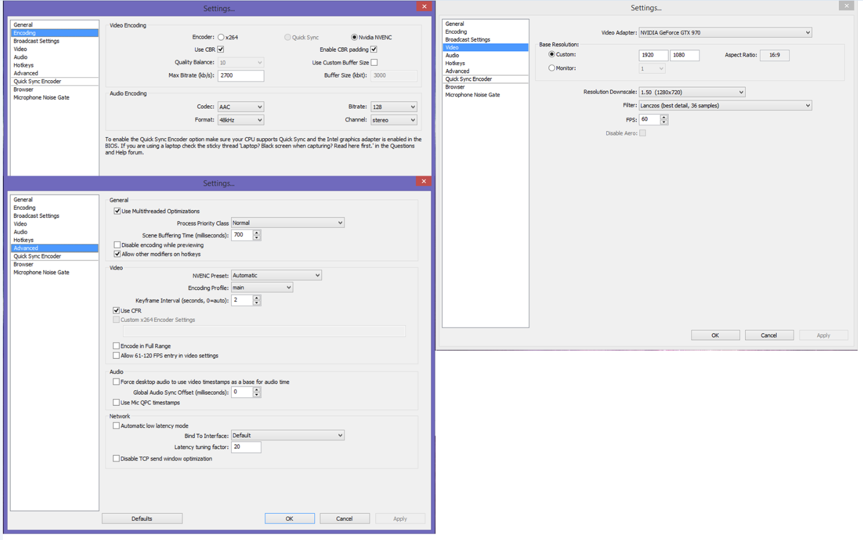Open the audio Bitrate dropdown
Viewport: 863px width, 540px height.
(394, 107)
